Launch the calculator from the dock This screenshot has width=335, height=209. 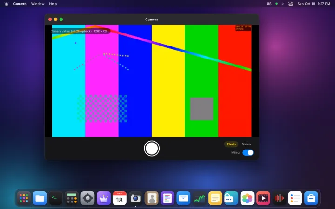pyautogui.click(x=72, y=198)
